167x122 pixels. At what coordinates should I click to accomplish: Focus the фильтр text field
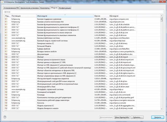[83, 12]
